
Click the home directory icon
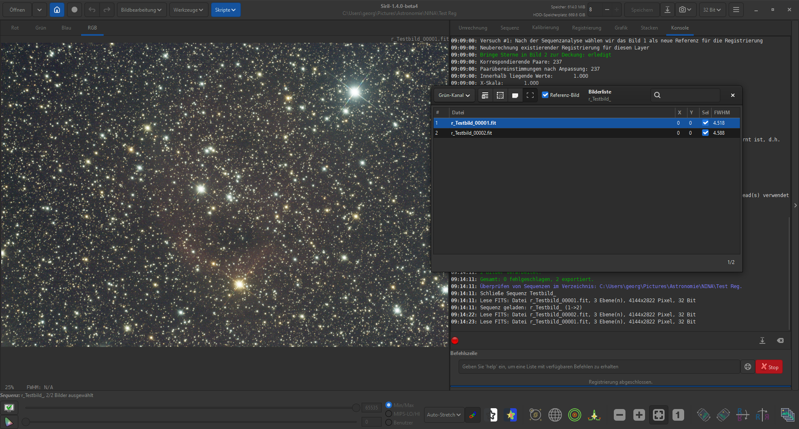tap(57, 10)
